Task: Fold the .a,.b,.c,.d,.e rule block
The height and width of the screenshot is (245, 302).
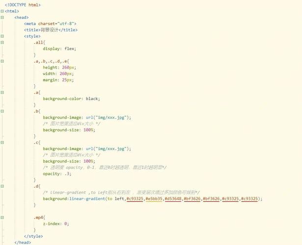Action: click(x=2, y=61)
